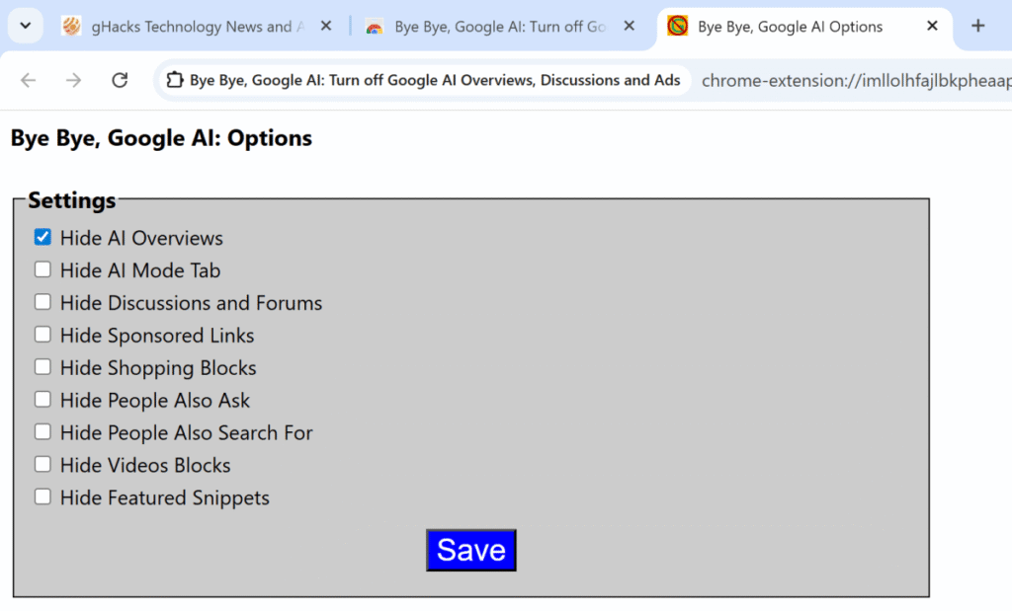
Task: Check Hide Discussions and Forums
Action: (x=42, y=302)
